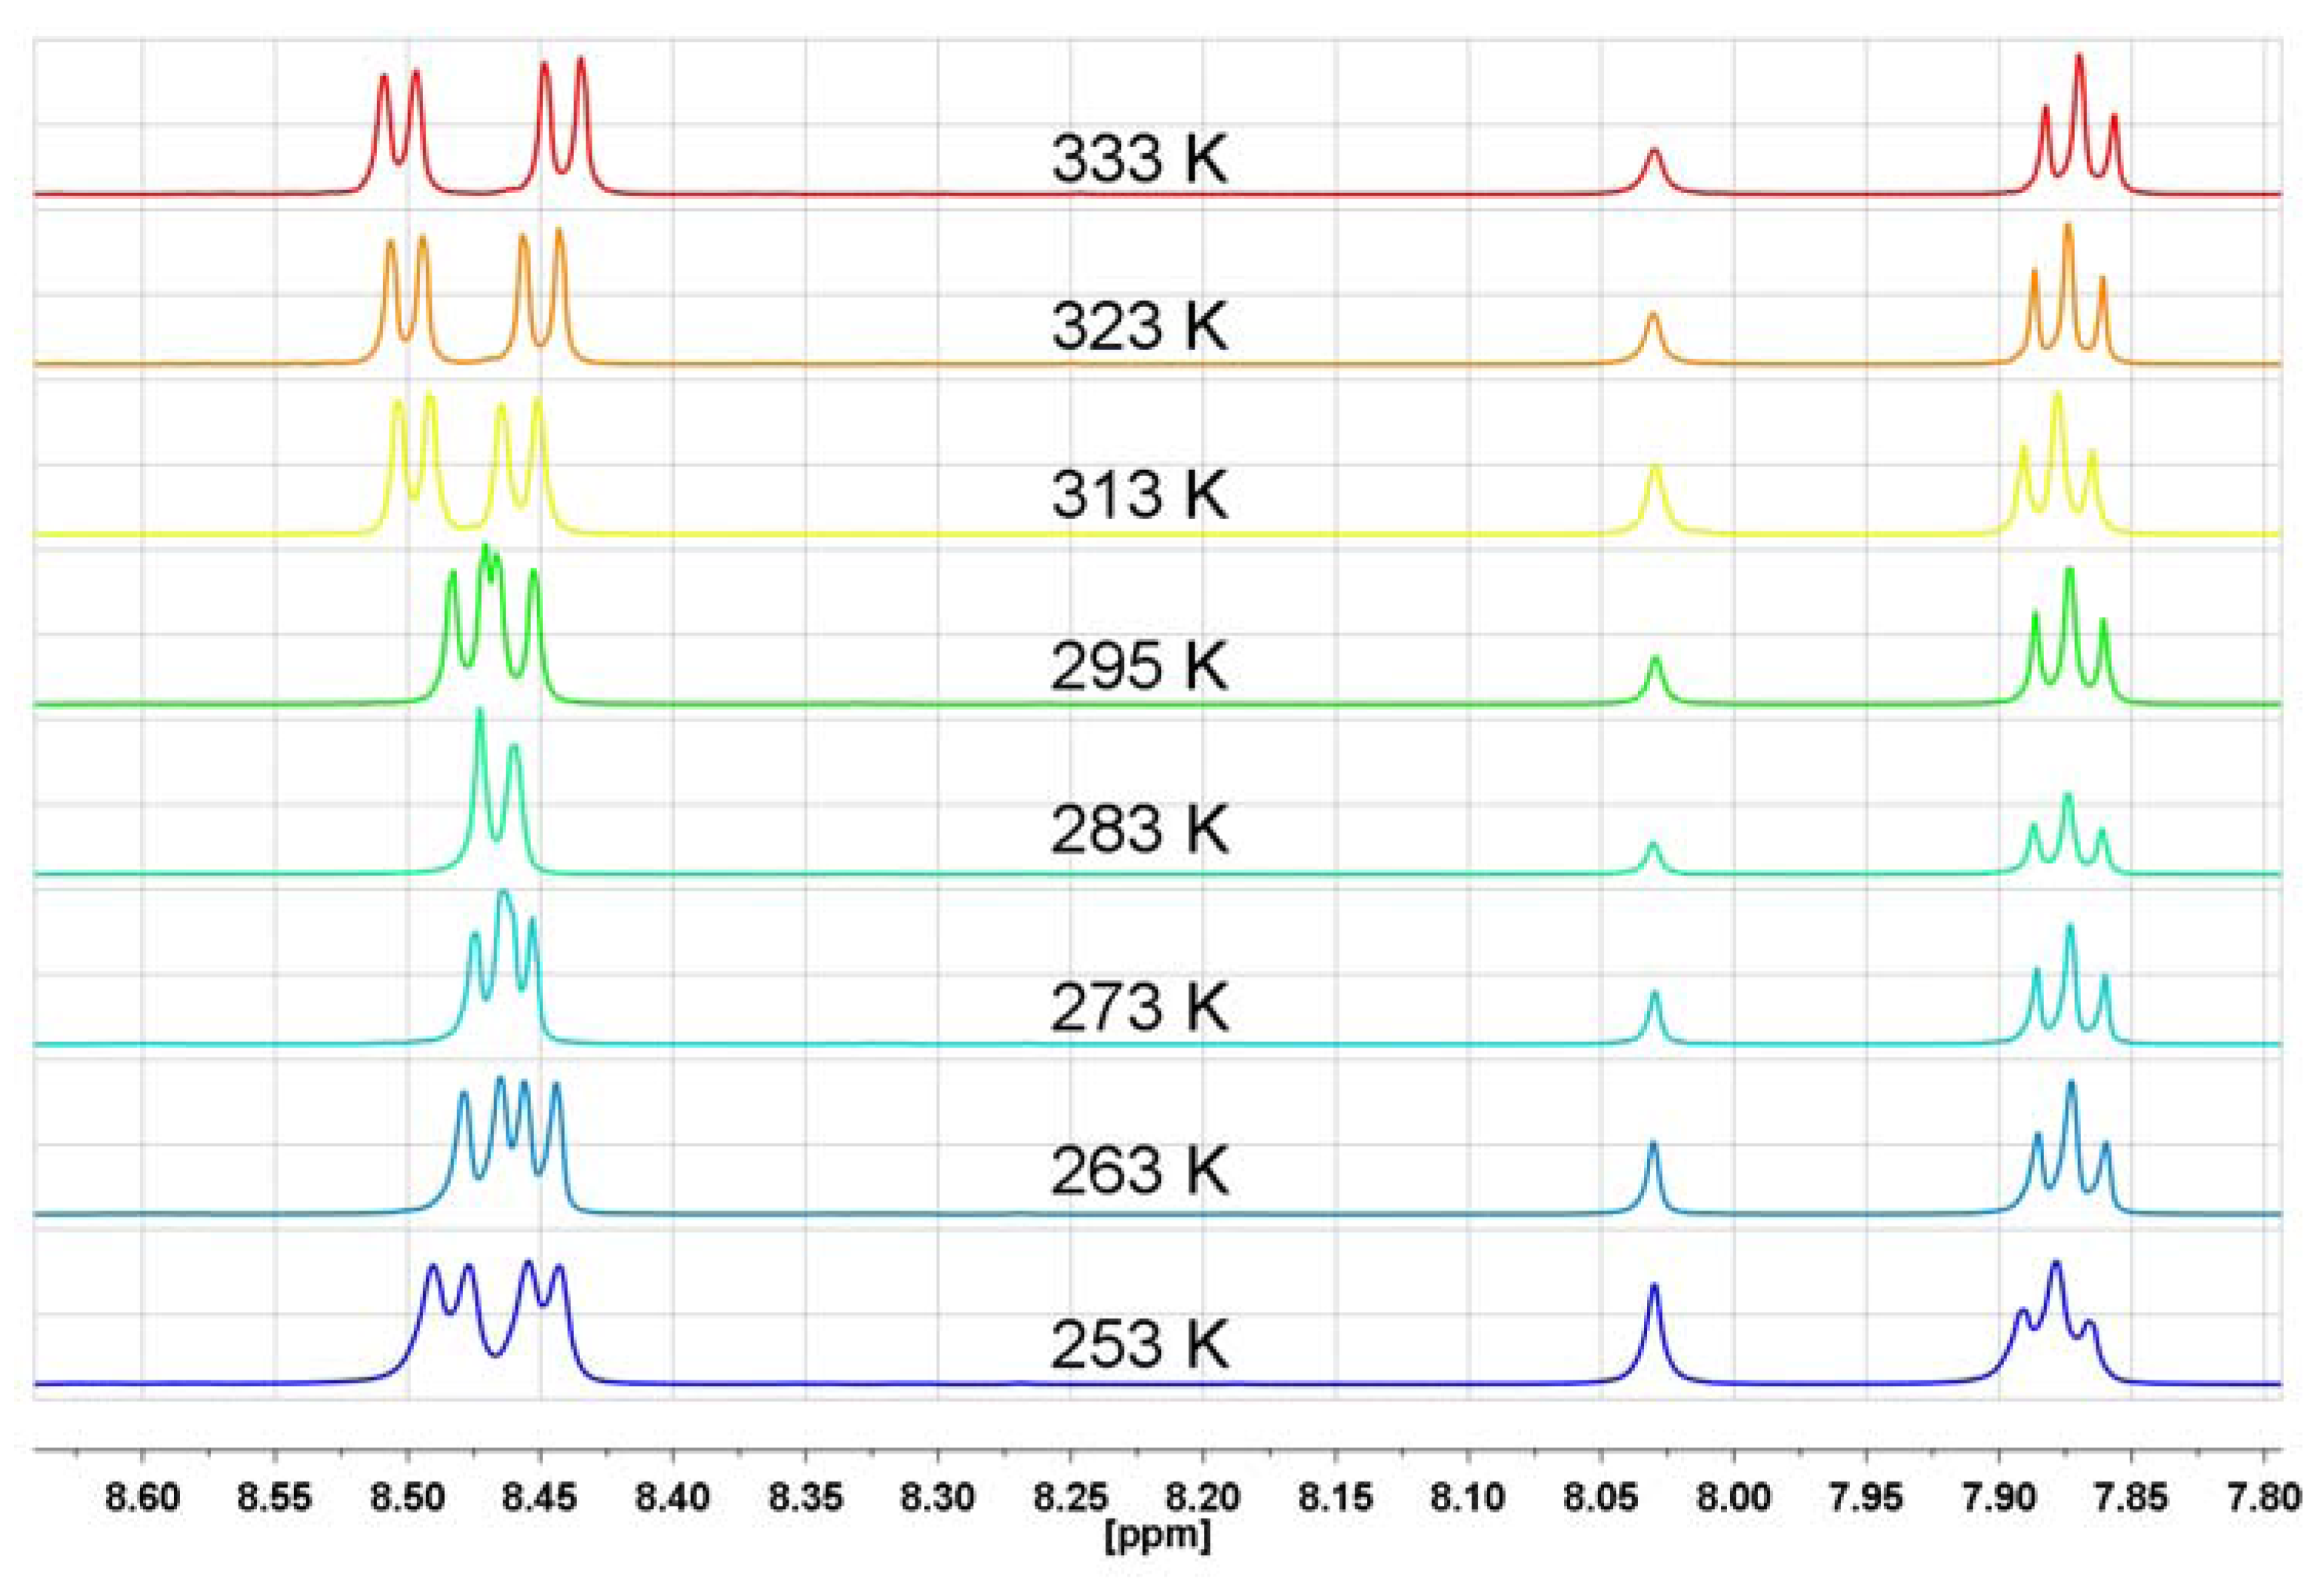This screenshot has height=1582, width=2324.
Task: Click the 253 K temperature label
Action: [1139, 1344]
